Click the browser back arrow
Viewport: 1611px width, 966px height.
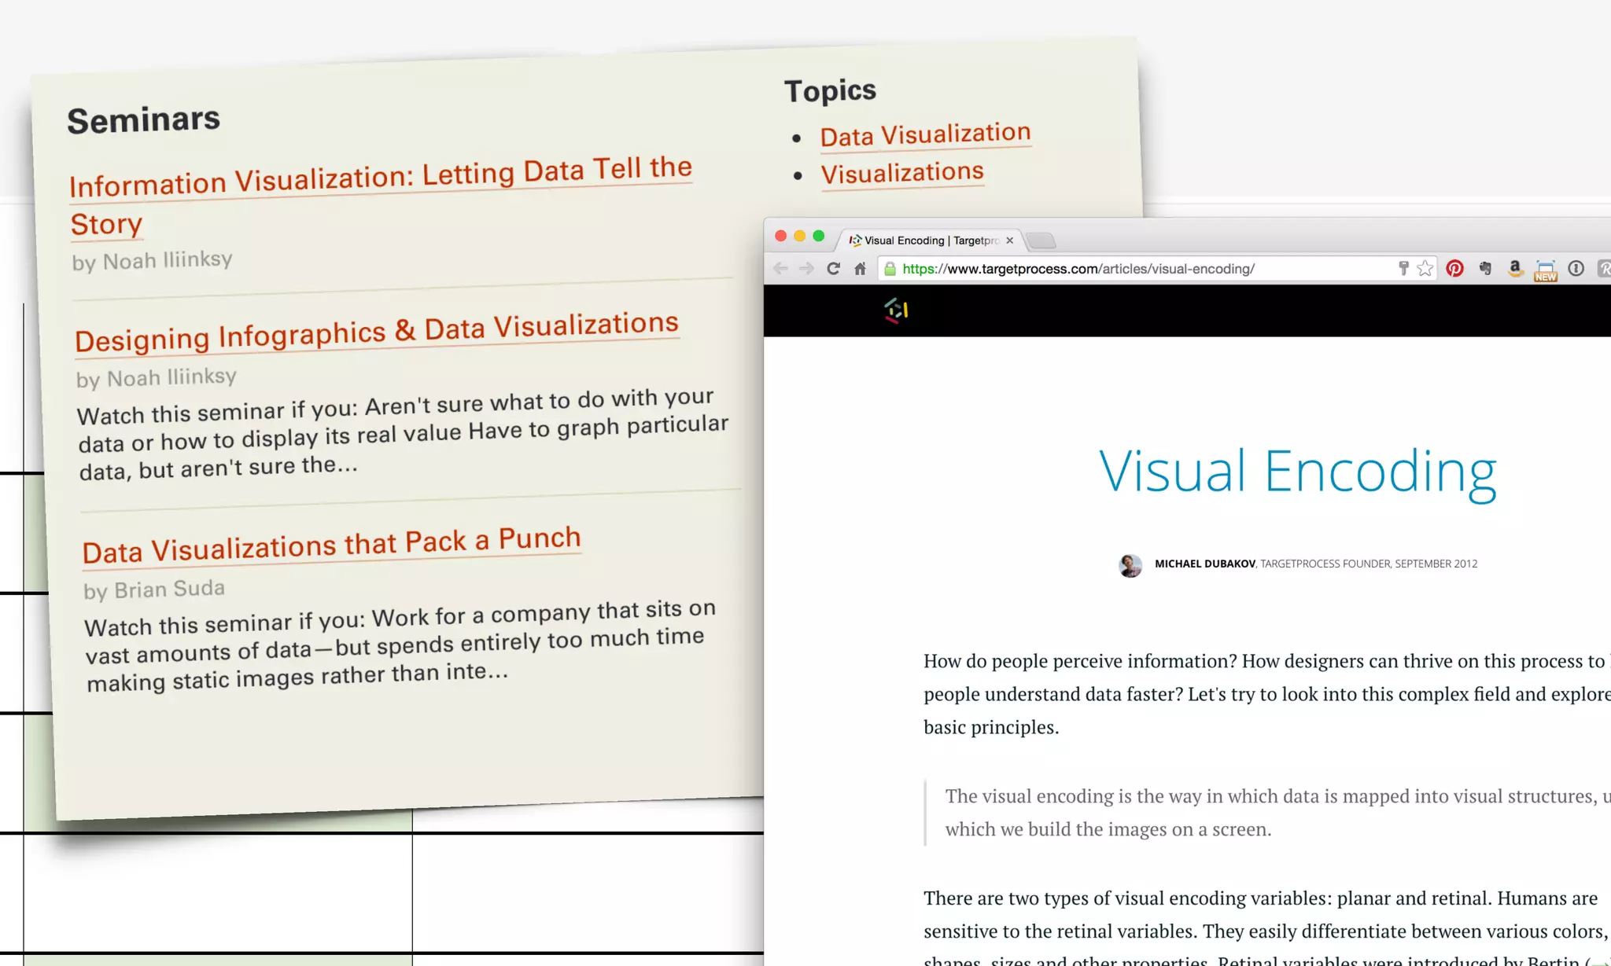pyautogui.click(x=780, y=269)
